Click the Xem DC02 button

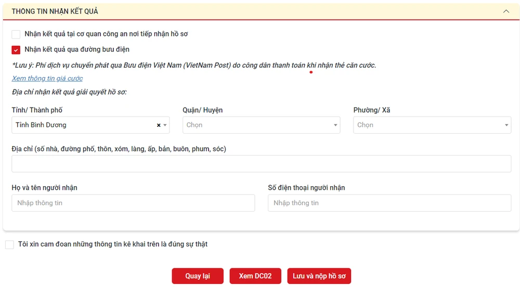click(255, 276)
